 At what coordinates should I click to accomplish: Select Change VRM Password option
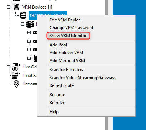click(x=71, y=28)
